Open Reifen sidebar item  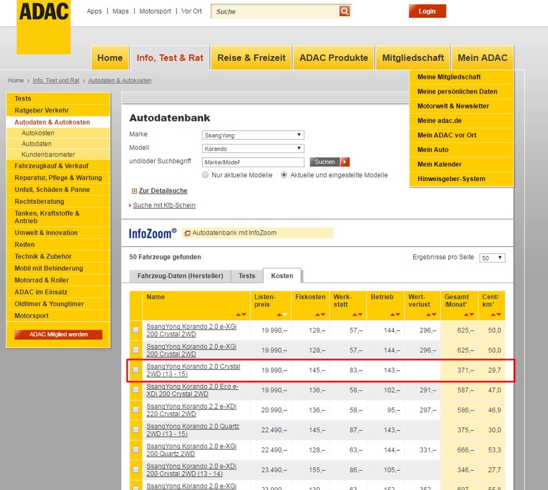[58, 244]
